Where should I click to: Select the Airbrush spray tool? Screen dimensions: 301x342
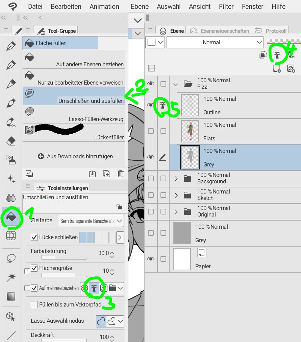tap(11, 160)
